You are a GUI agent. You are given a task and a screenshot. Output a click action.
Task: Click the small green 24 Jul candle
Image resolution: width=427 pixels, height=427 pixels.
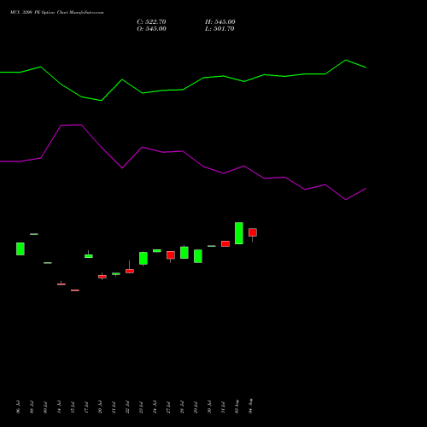pos(157,251)
